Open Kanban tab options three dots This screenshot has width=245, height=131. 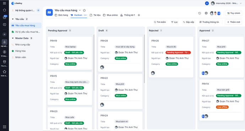point(85,15)
